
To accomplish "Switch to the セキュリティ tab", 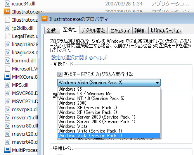I will 120,31.
